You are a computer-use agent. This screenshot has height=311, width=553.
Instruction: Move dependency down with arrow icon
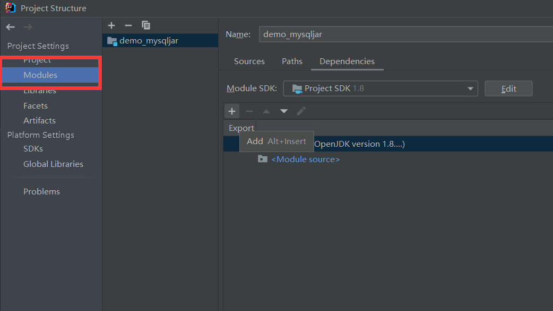pos(283,111)
